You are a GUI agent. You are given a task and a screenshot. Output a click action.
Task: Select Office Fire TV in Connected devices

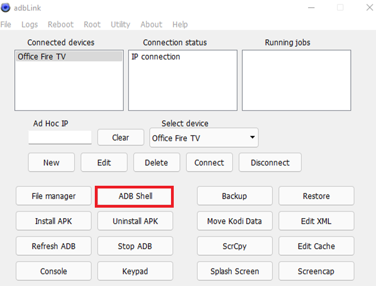pyautogui.click(x=69, y=56)
